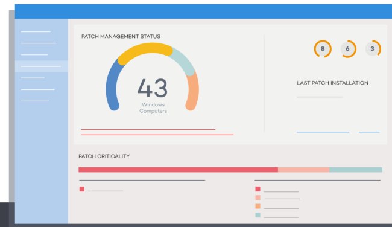This screenshot has width=392, height=227.
Task: Click the light pink legend square
Action: (258, 197)
